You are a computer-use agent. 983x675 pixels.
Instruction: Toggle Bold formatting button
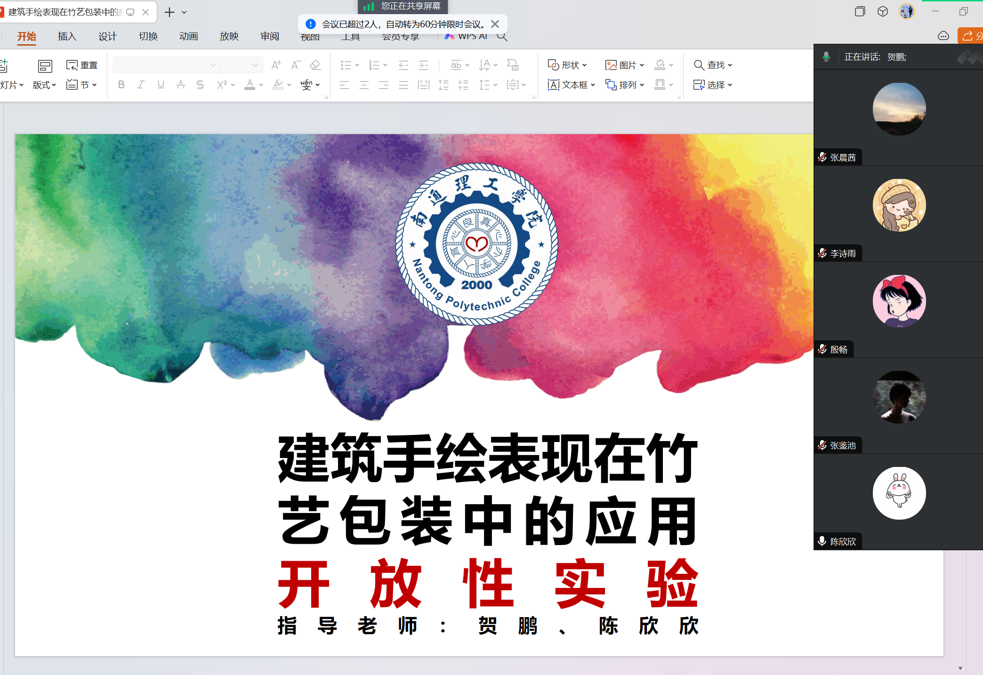click(121, 85)
